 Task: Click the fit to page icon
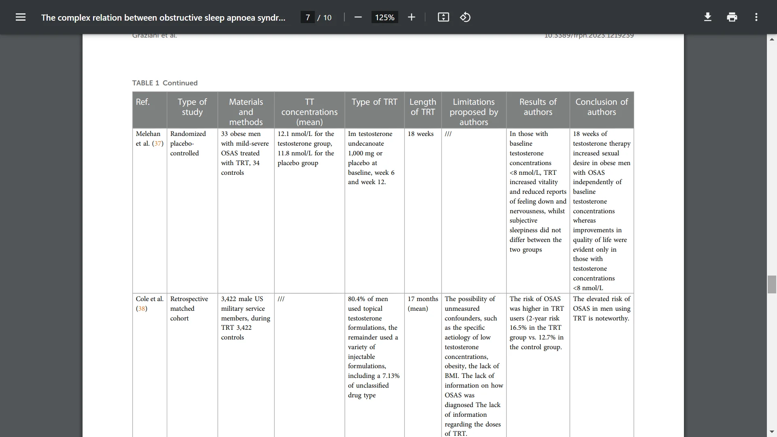(x=443, y=17)
